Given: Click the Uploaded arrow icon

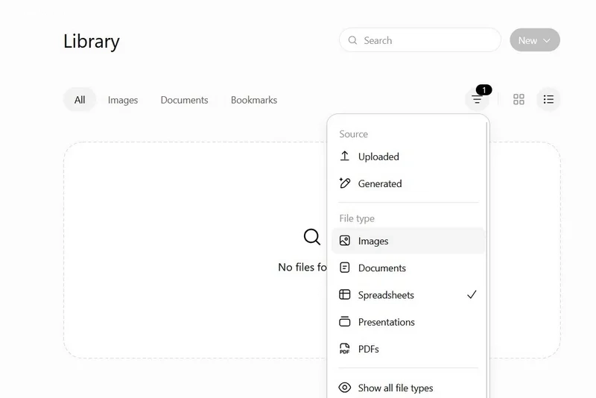Looking at the screenshot, I should 344,157.
